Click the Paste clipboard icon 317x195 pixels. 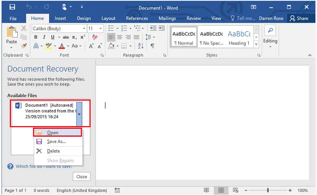tap(12, 32)
